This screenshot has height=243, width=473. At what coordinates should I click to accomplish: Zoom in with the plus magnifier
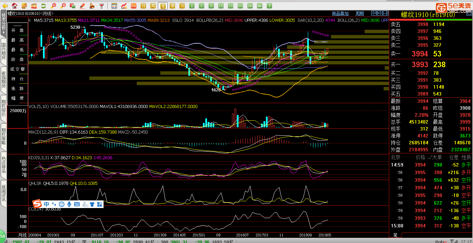coord(53,6)
